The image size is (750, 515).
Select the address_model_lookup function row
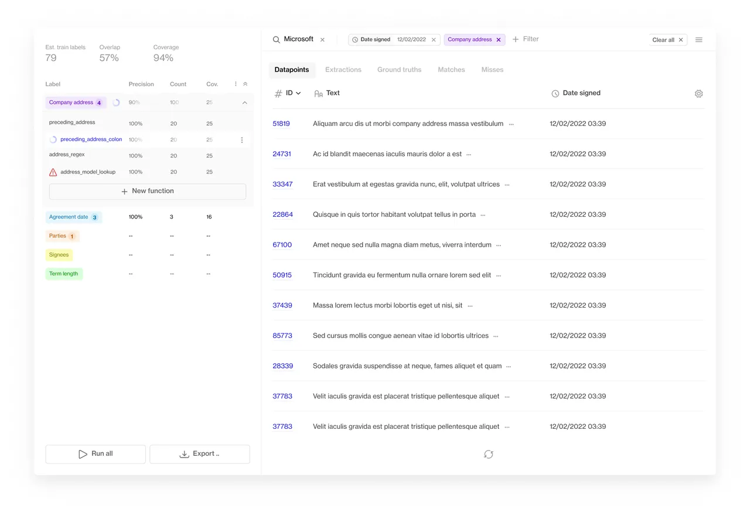pyautogui.click(x=148, y=172)
